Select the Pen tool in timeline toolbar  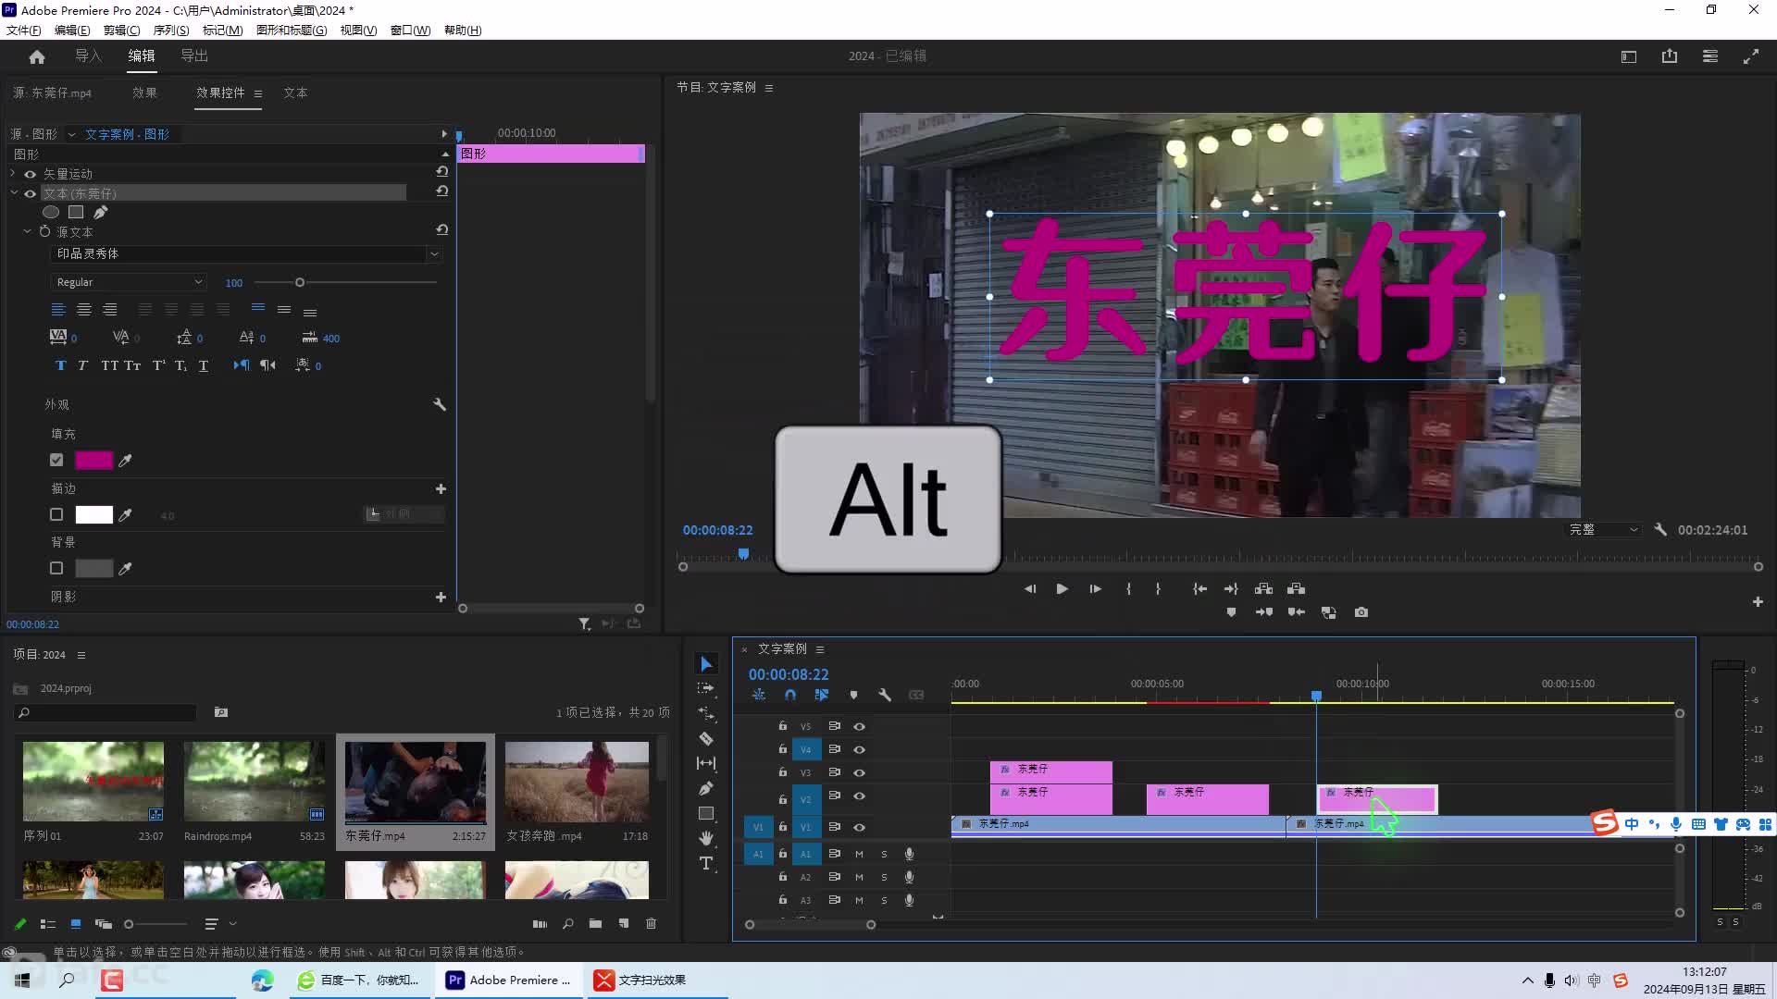pyautogui.click(x=706, y=788)
